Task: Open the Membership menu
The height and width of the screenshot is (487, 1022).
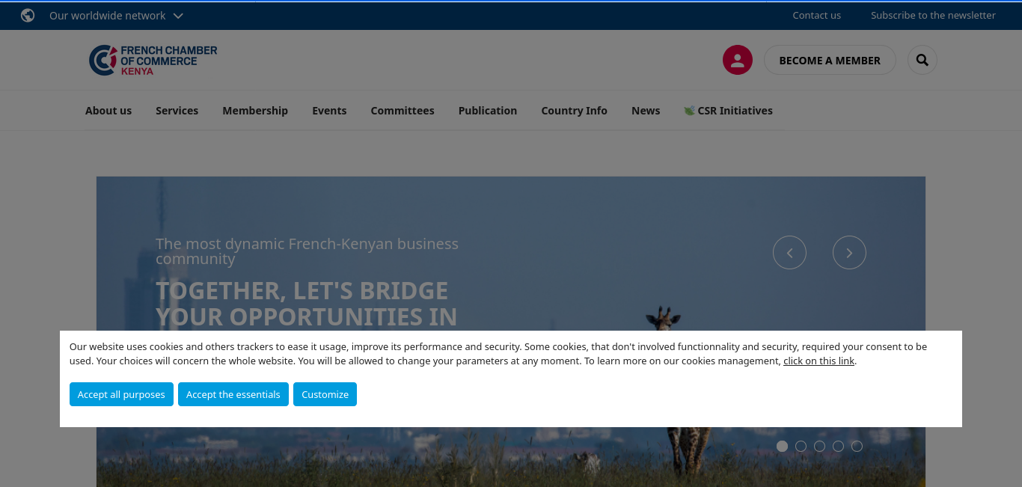Action: 255,111
